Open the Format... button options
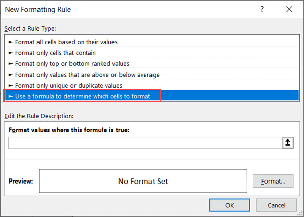This screenshot has height=217, width=304. tap(273, 181)
